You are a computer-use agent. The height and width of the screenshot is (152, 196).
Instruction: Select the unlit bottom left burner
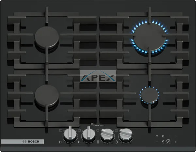click(x=47, y=95)
